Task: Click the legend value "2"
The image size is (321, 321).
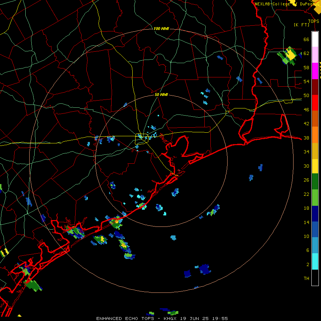Action: [x=307, y=265]
